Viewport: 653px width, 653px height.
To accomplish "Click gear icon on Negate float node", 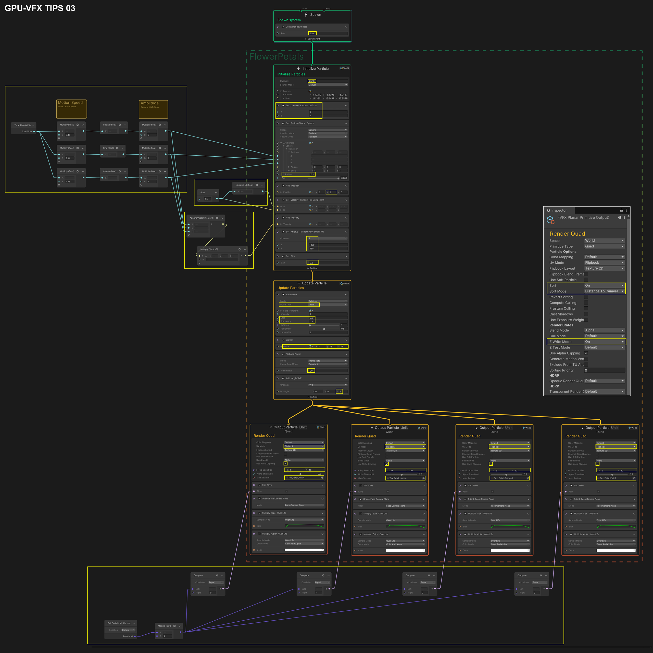I will [257, 185].
